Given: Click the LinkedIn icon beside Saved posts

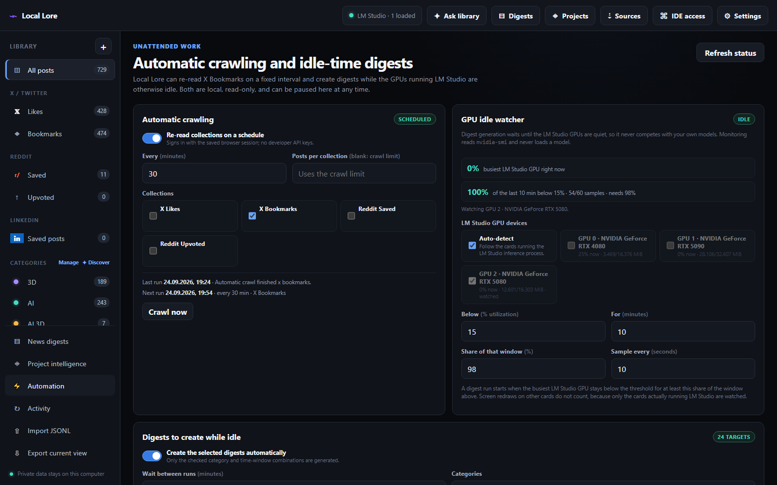Looking at the screenshot, I should tap(17, 239).
